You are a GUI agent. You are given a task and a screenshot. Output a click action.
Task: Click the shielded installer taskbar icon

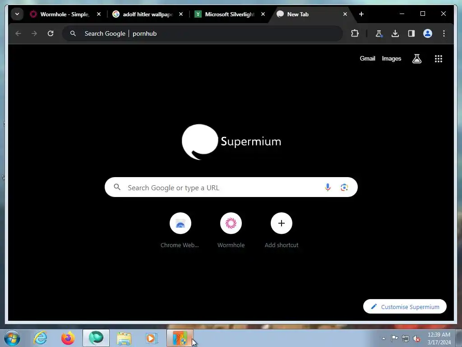point(180,338)
